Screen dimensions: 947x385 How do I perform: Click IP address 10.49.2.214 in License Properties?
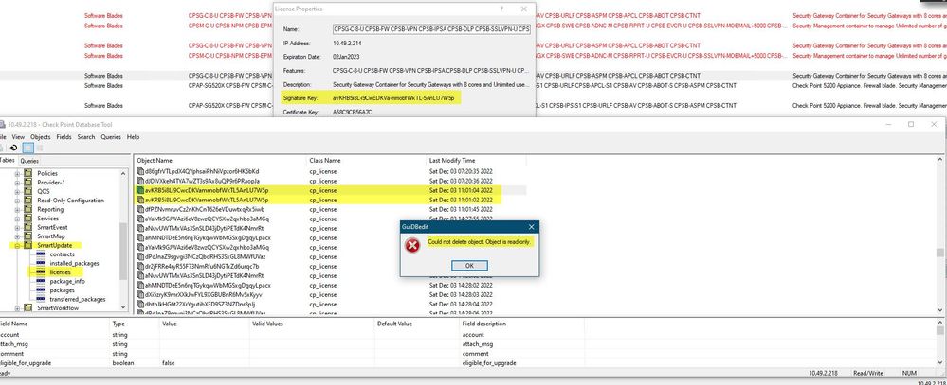[x=346, y=44]
